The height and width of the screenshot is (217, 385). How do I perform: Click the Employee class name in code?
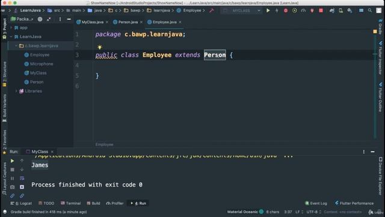point(157,55)
